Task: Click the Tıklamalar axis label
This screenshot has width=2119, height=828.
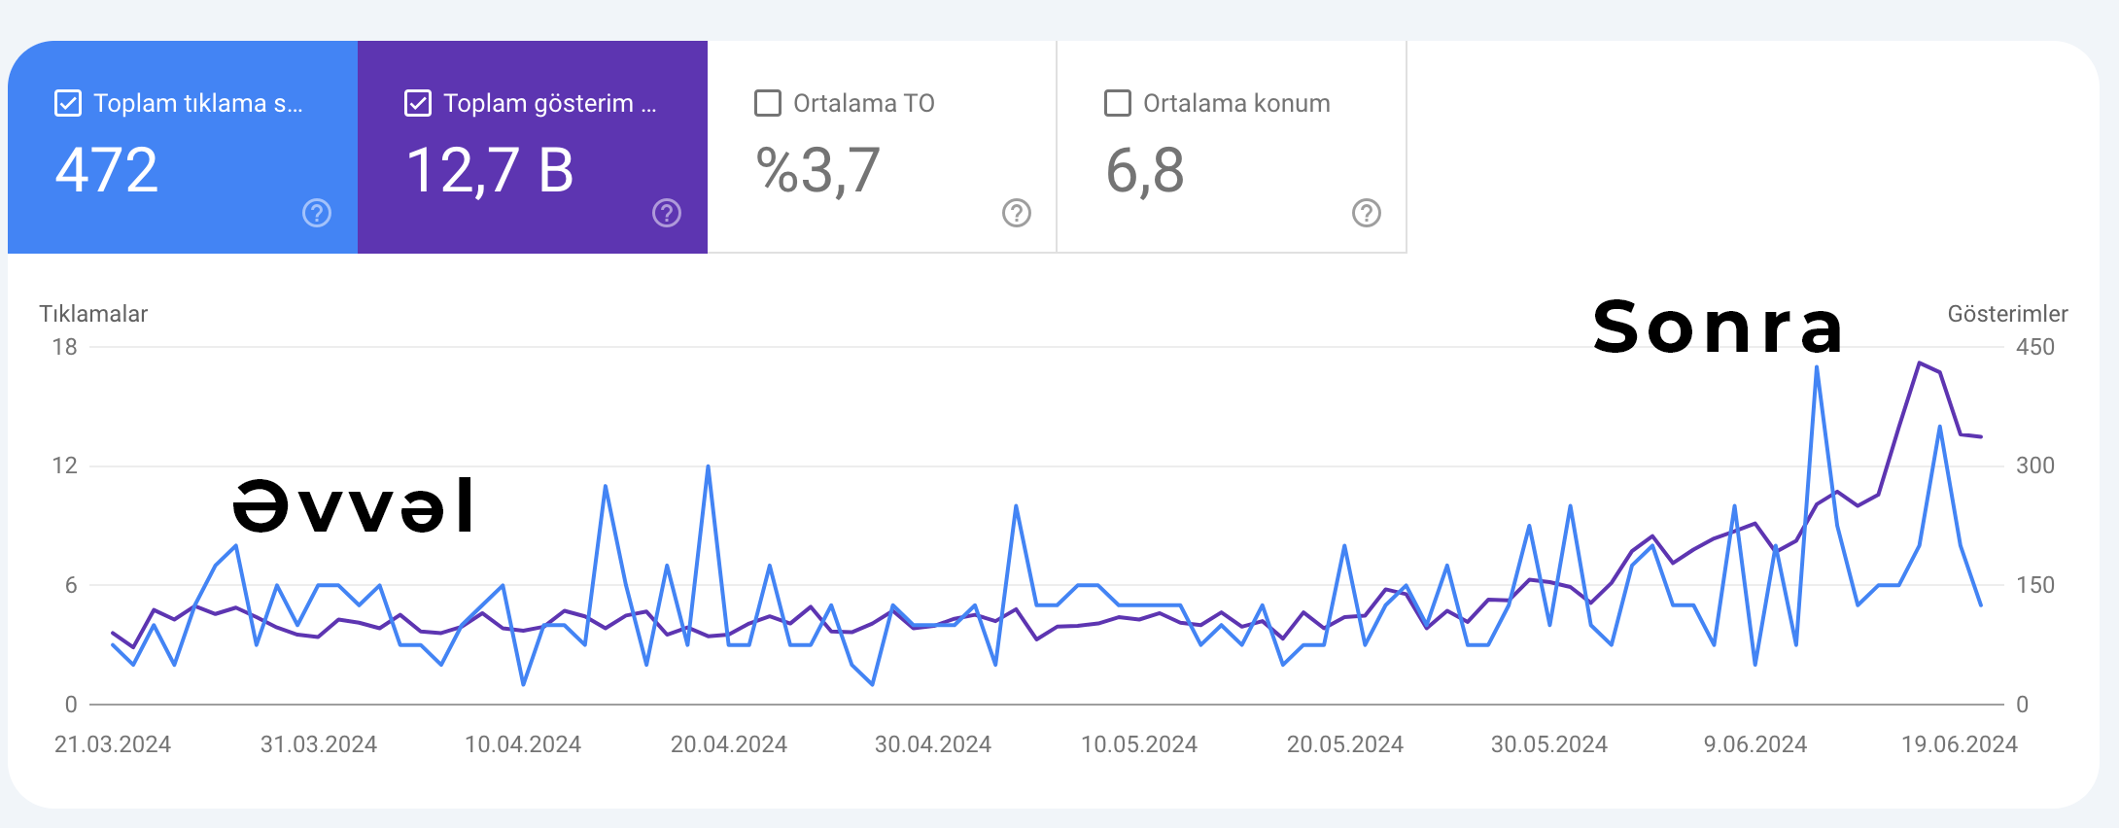Action: pos(93,314)
